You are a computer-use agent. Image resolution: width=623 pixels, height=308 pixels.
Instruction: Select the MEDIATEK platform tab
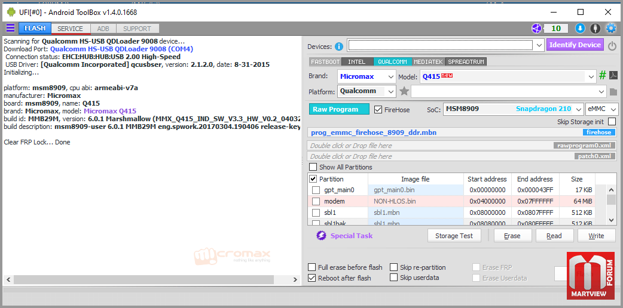coord(429,62)
